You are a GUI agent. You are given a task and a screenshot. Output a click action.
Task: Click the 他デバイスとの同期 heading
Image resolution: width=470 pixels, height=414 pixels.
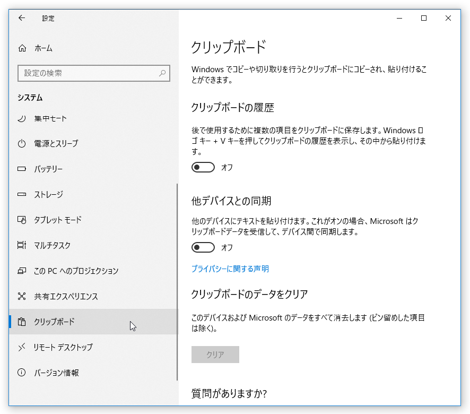click(231, 201)
